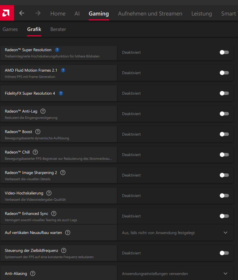Show help for Radeon Chill

coord(35,152)
